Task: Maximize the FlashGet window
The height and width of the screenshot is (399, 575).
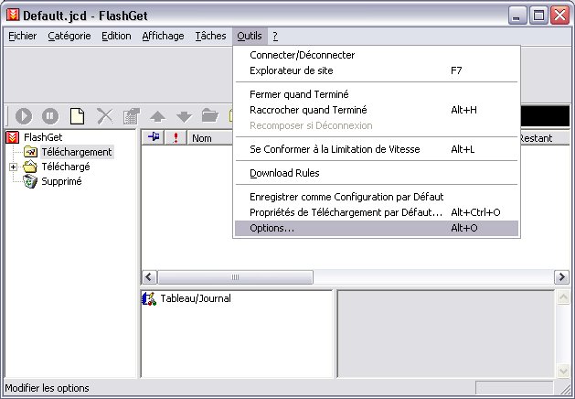Action: click(x=538, y=16)
